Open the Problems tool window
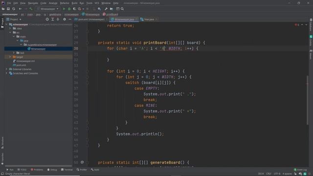Viewport: 313px width, 176px height. point(37,170)
